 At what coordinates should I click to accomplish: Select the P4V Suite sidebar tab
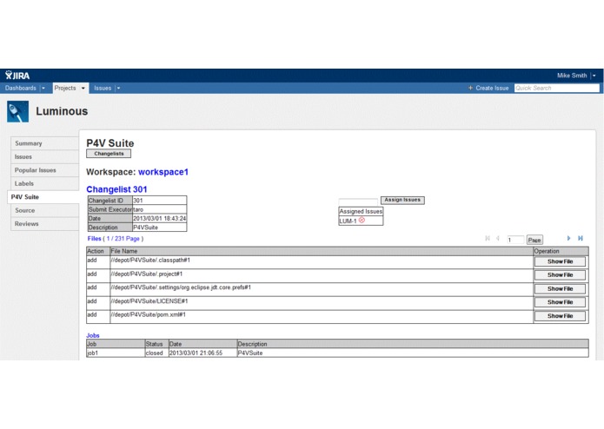pos(43,197)
